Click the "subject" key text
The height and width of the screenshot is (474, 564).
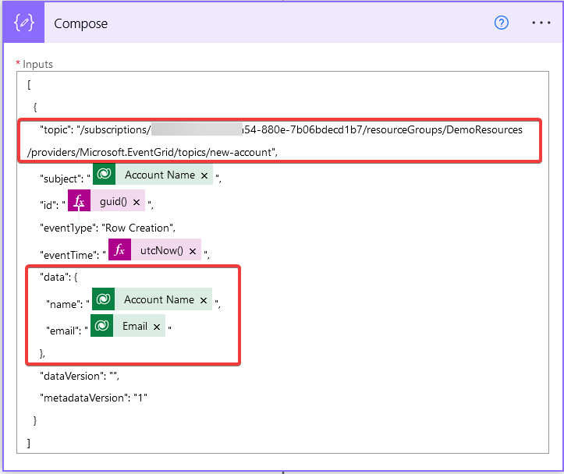point(62,179)
